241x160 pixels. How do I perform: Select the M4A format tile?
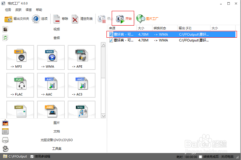click(82, 109)
